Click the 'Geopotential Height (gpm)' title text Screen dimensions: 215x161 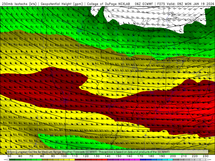tap(62, 4)
